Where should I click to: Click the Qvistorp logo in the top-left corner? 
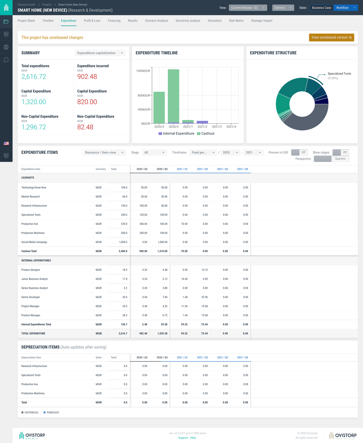[x=6, y=7]
